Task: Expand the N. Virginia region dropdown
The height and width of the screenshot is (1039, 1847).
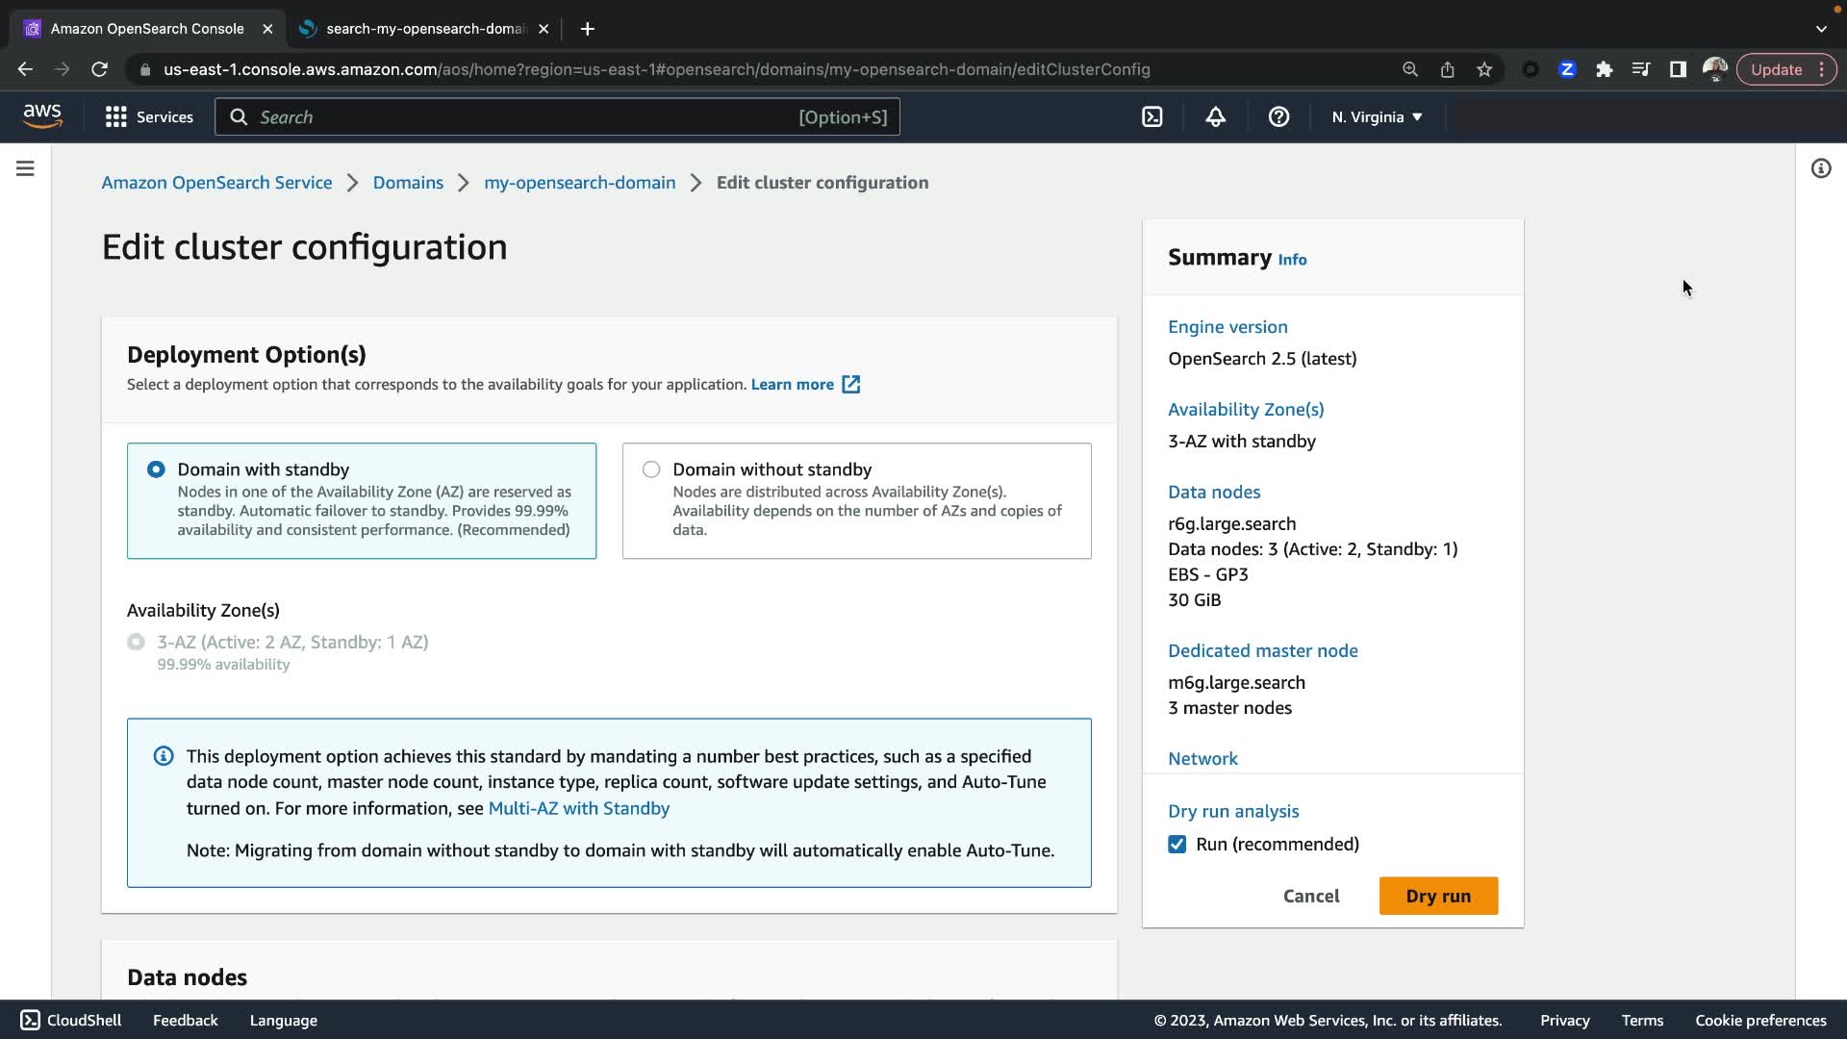Action: (1377, 117)
